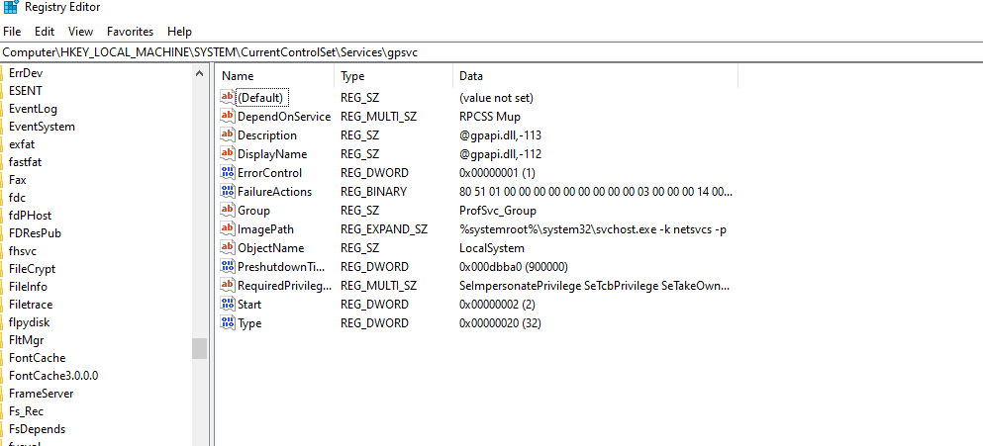Select the DWORD icon for PreshutdownTimeout value
Viewport: 983px width, 446px height.
point(227,267)
